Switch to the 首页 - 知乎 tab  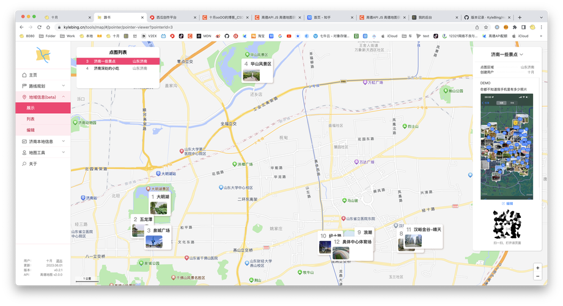coord(329,17)
